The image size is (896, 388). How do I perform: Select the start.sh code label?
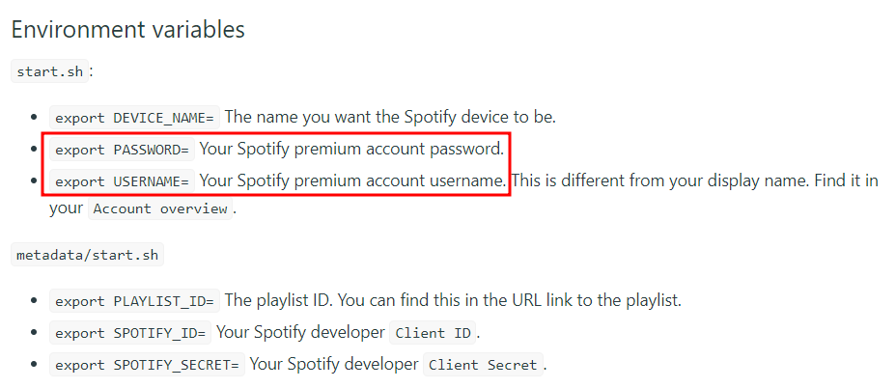(x=50, y=72)
